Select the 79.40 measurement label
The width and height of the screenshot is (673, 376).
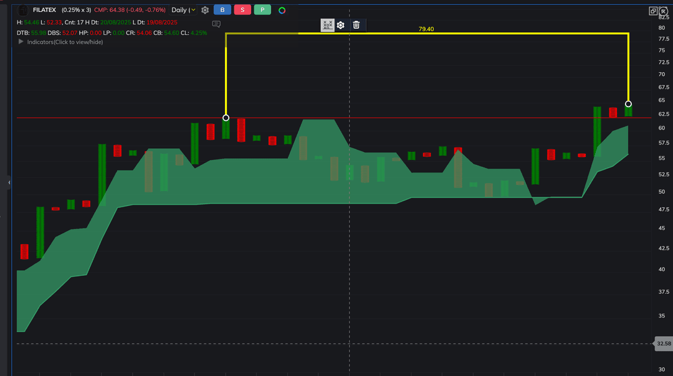(426, 29)
